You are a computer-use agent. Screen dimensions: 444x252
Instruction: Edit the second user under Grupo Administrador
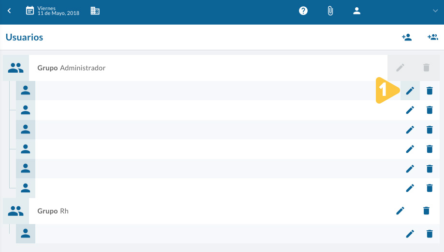410,110
